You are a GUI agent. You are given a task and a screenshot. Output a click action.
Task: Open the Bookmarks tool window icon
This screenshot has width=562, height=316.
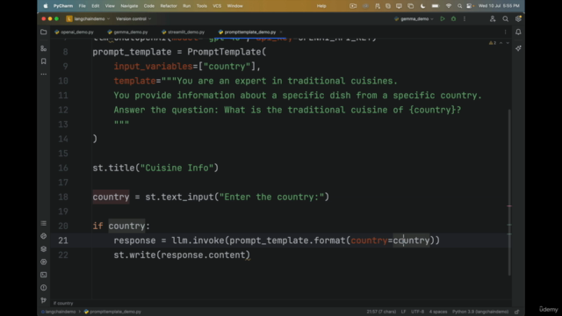[43, 61]
